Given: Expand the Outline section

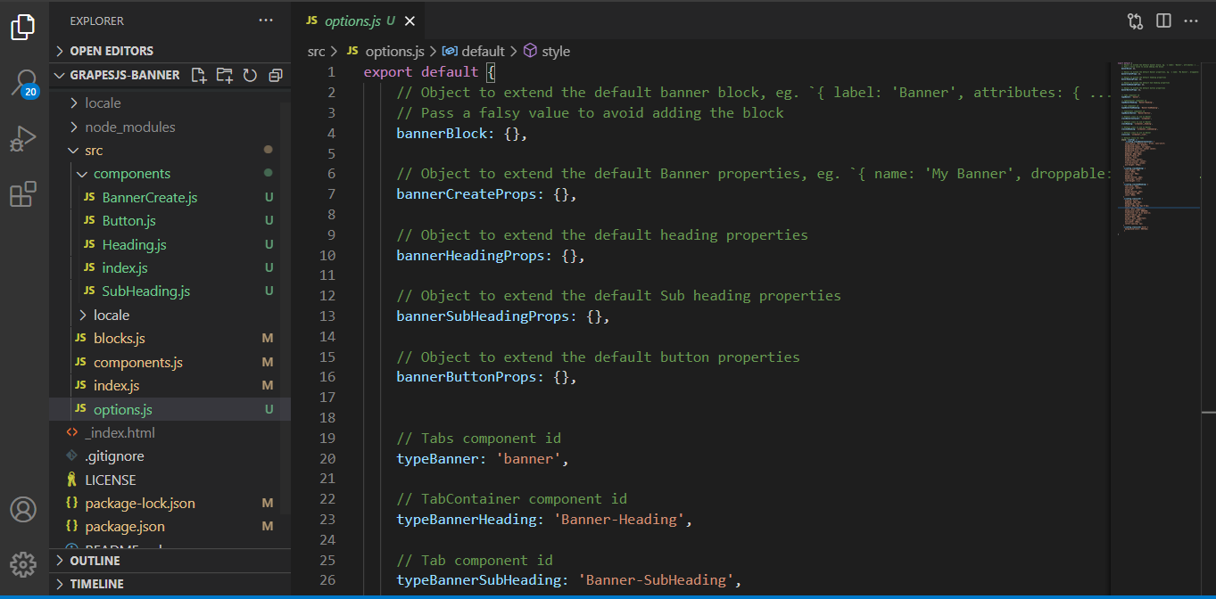Looking at the screenshot, I should click(x=170, y=561).
